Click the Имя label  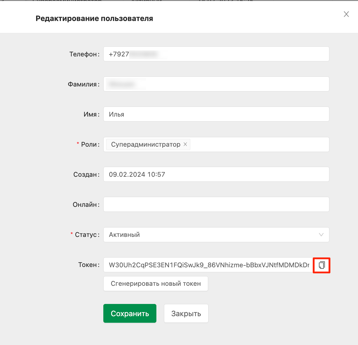point(92,114)
